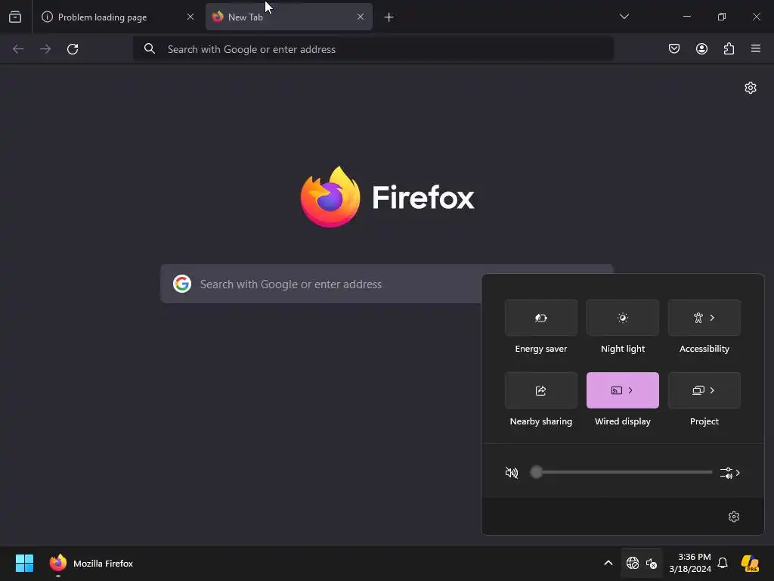This screenshot has height=581, width=774.
Task: Minimize the Firefox window
Action: pyautogui.click(x=686, y=17)
